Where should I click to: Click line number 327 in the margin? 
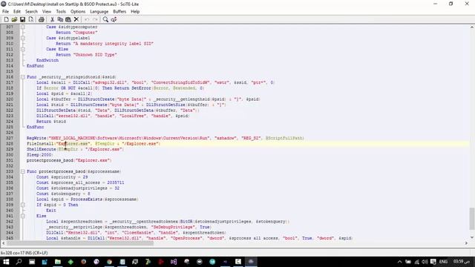(10, 138)
